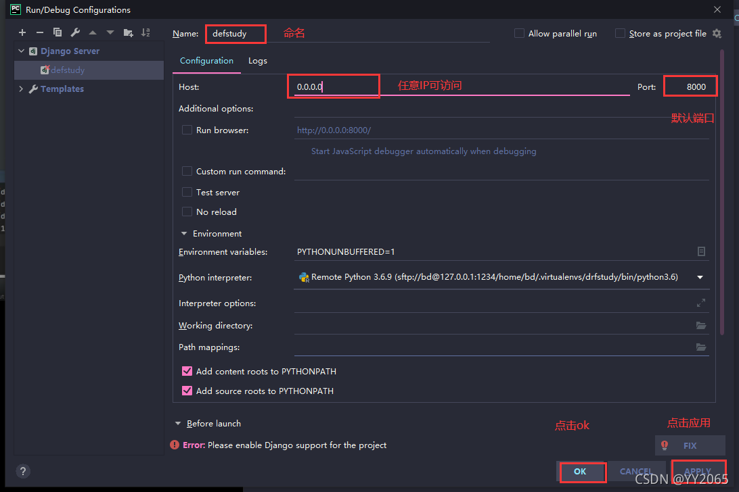The height and width of the screenshot is (492, 739).
Task: Move configuration up with arrow icon
Action: [x=93, y=32]
